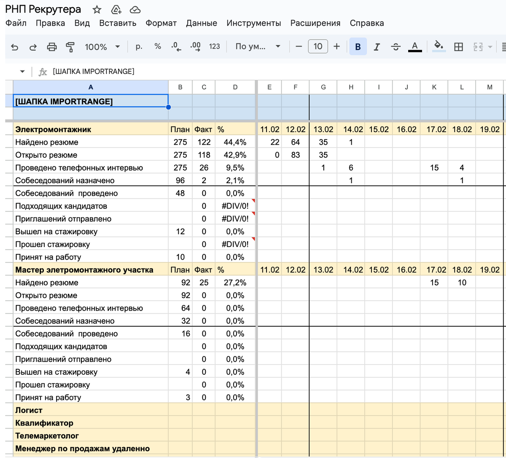Open the Инструменты menu
Viewport: 506px width, 458px height.
coord(254,23)
